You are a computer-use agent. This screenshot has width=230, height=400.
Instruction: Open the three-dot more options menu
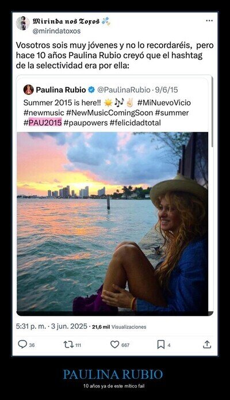(x=209, y=21)
